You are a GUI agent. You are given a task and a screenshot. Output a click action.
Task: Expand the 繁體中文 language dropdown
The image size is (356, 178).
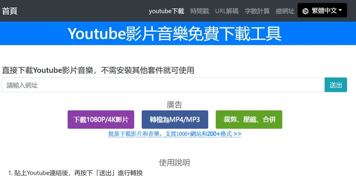(x=322, y=11)
